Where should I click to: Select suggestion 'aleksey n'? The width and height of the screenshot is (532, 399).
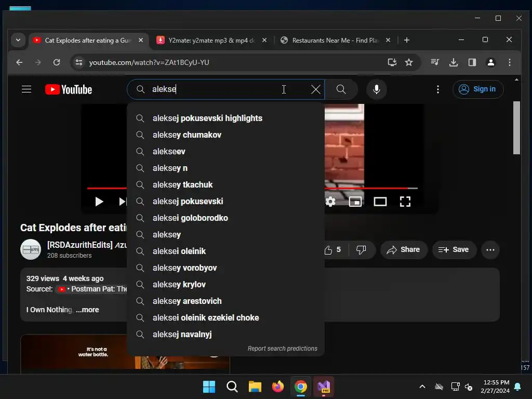coord(225,168)
